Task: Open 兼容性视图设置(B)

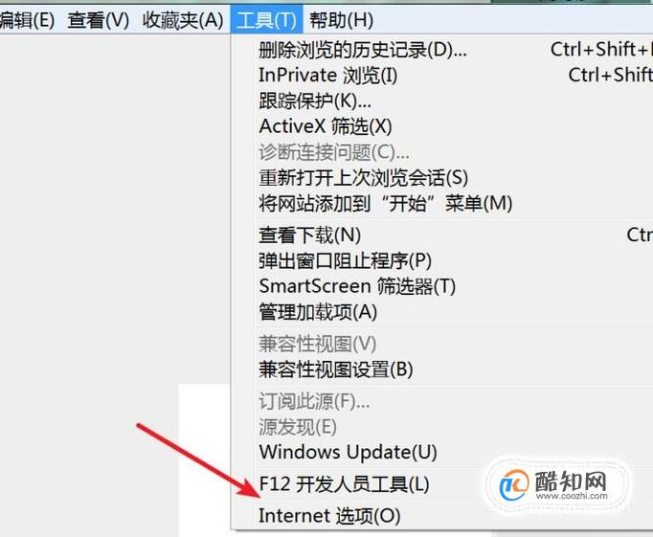Action: click(442, 369)
